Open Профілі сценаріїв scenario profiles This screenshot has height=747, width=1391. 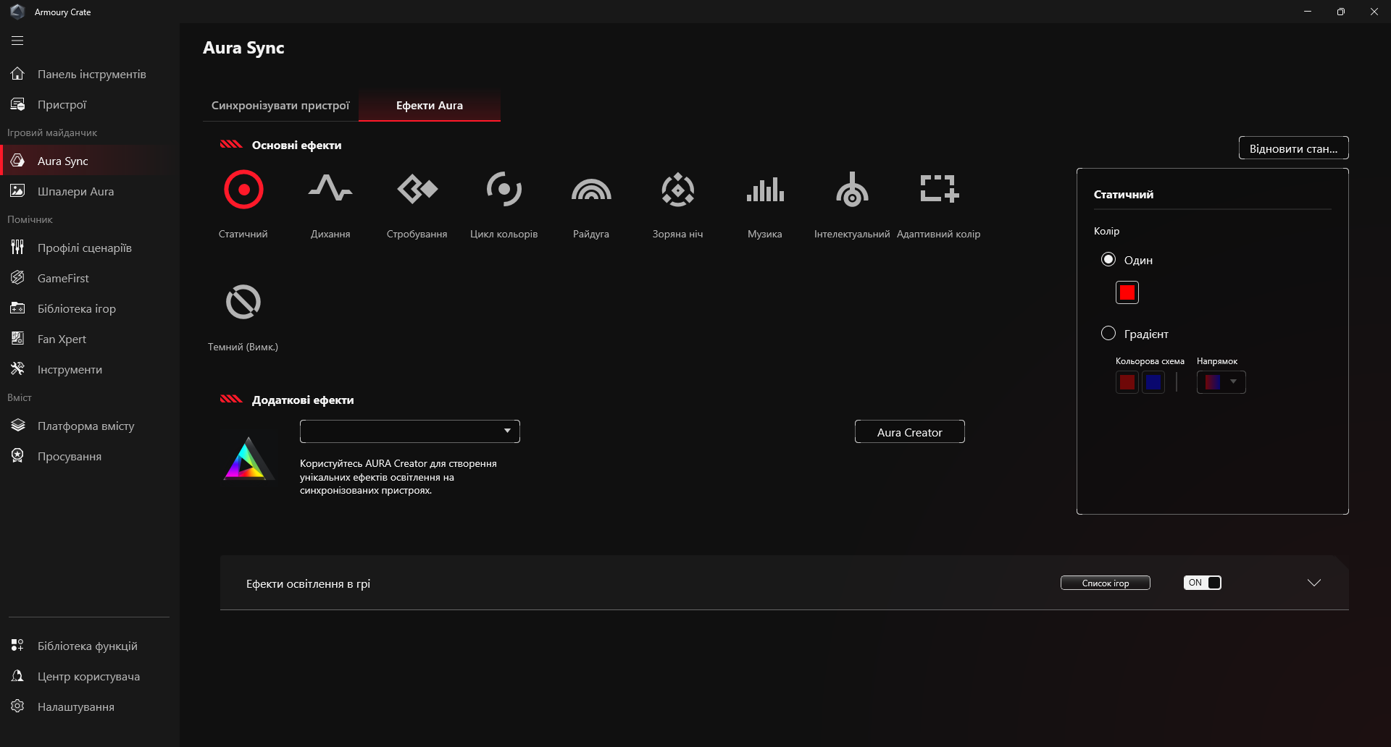[90, 248]
